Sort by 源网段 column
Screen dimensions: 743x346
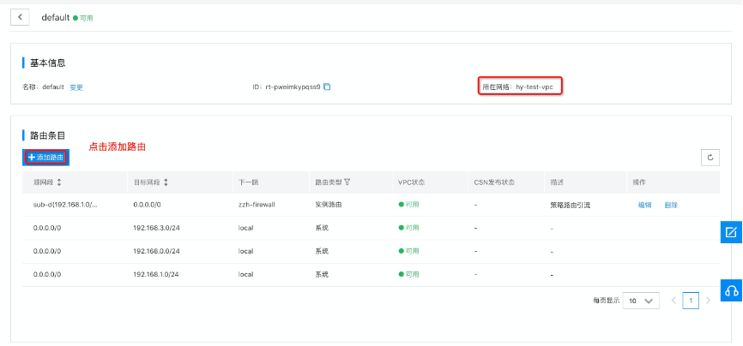[59, 182]
